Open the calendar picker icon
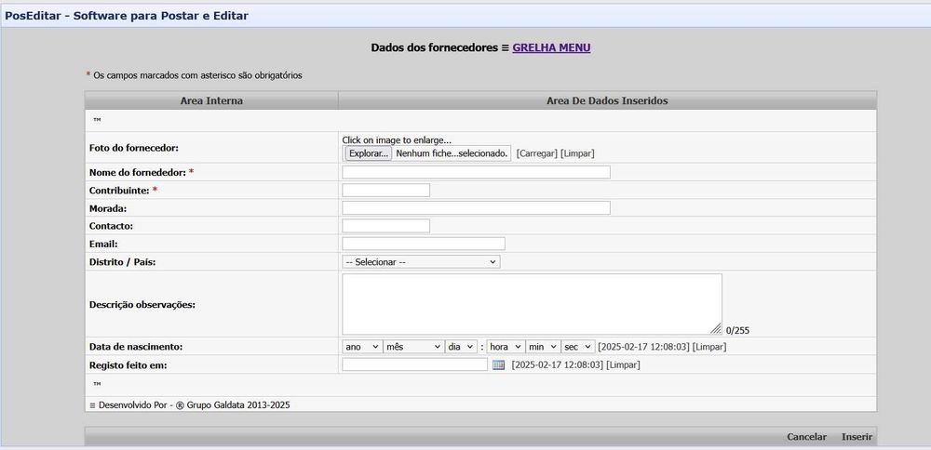Viewport: 931px width, 450px height. 499,364
